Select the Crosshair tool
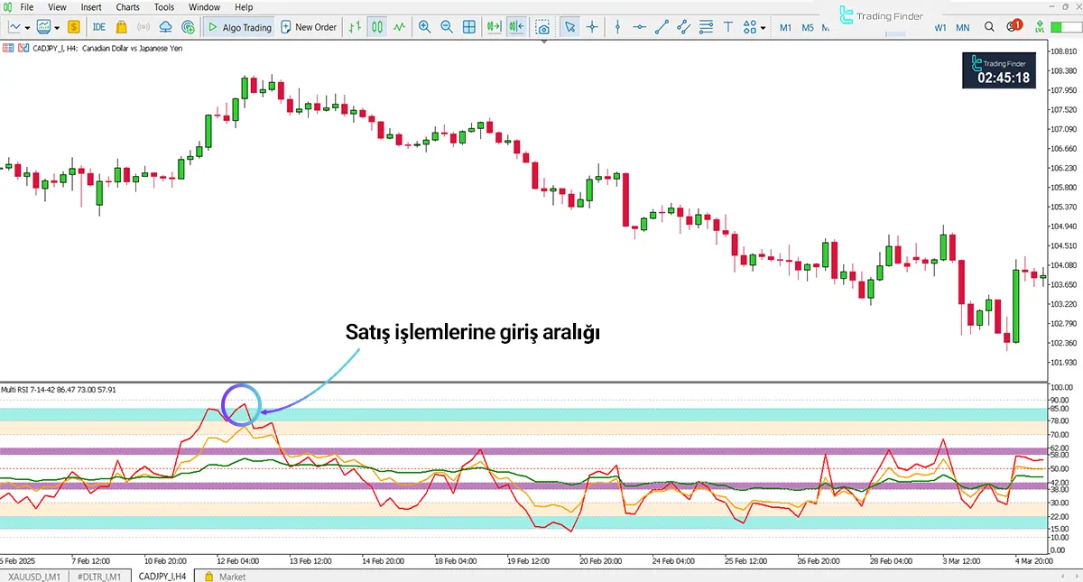1083x582 pixels. (591, 27)
